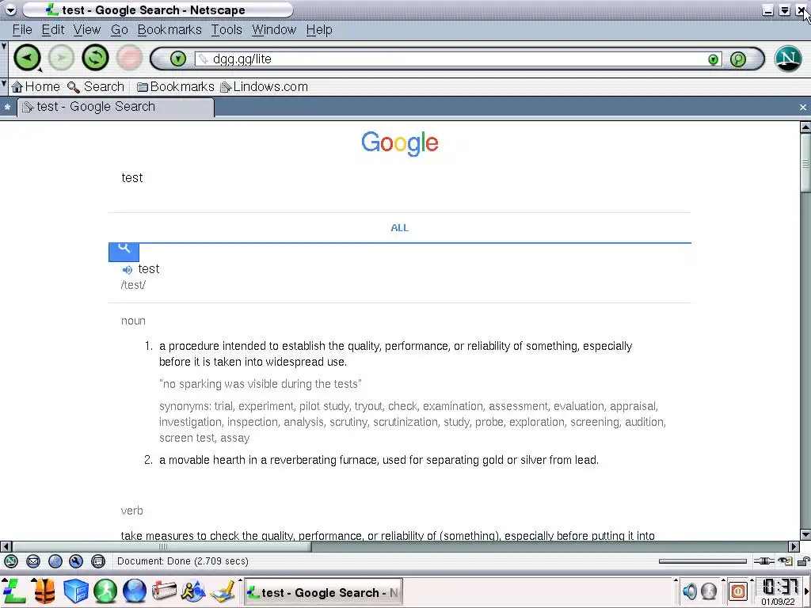
Task: Expand the small arrow before the taskbar window button
Action: click(x=240, y=581)
